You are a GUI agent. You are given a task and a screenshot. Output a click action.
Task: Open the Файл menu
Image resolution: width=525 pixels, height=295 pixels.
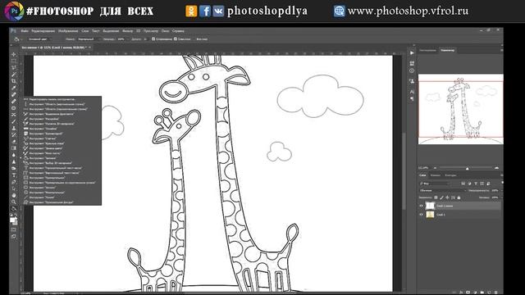point(25,31)
